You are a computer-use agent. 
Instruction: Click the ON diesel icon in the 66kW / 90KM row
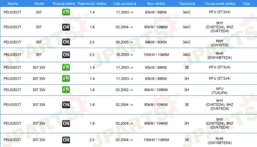tap(66, 42)
